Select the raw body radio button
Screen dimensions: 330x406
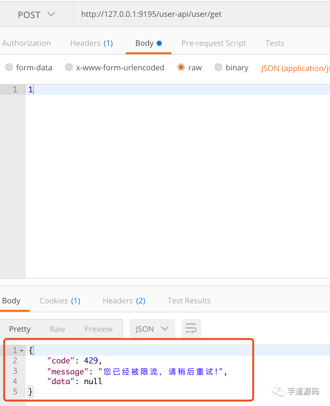point(181,67)
